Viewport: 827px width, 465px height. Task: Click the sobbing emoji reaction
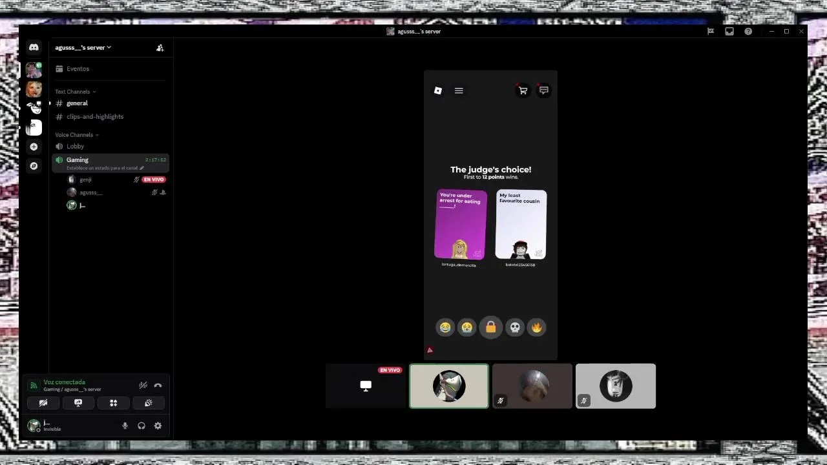pos(466,327)
